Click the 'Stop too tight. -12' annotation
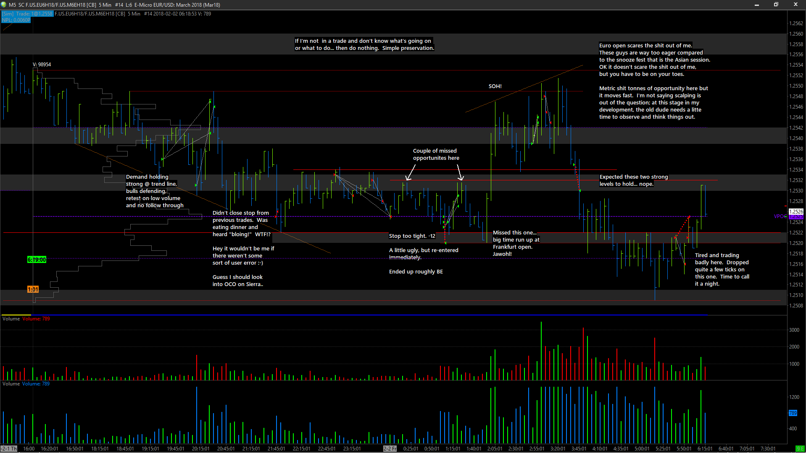This screenshot has height=453, width=806. [412, 236]
